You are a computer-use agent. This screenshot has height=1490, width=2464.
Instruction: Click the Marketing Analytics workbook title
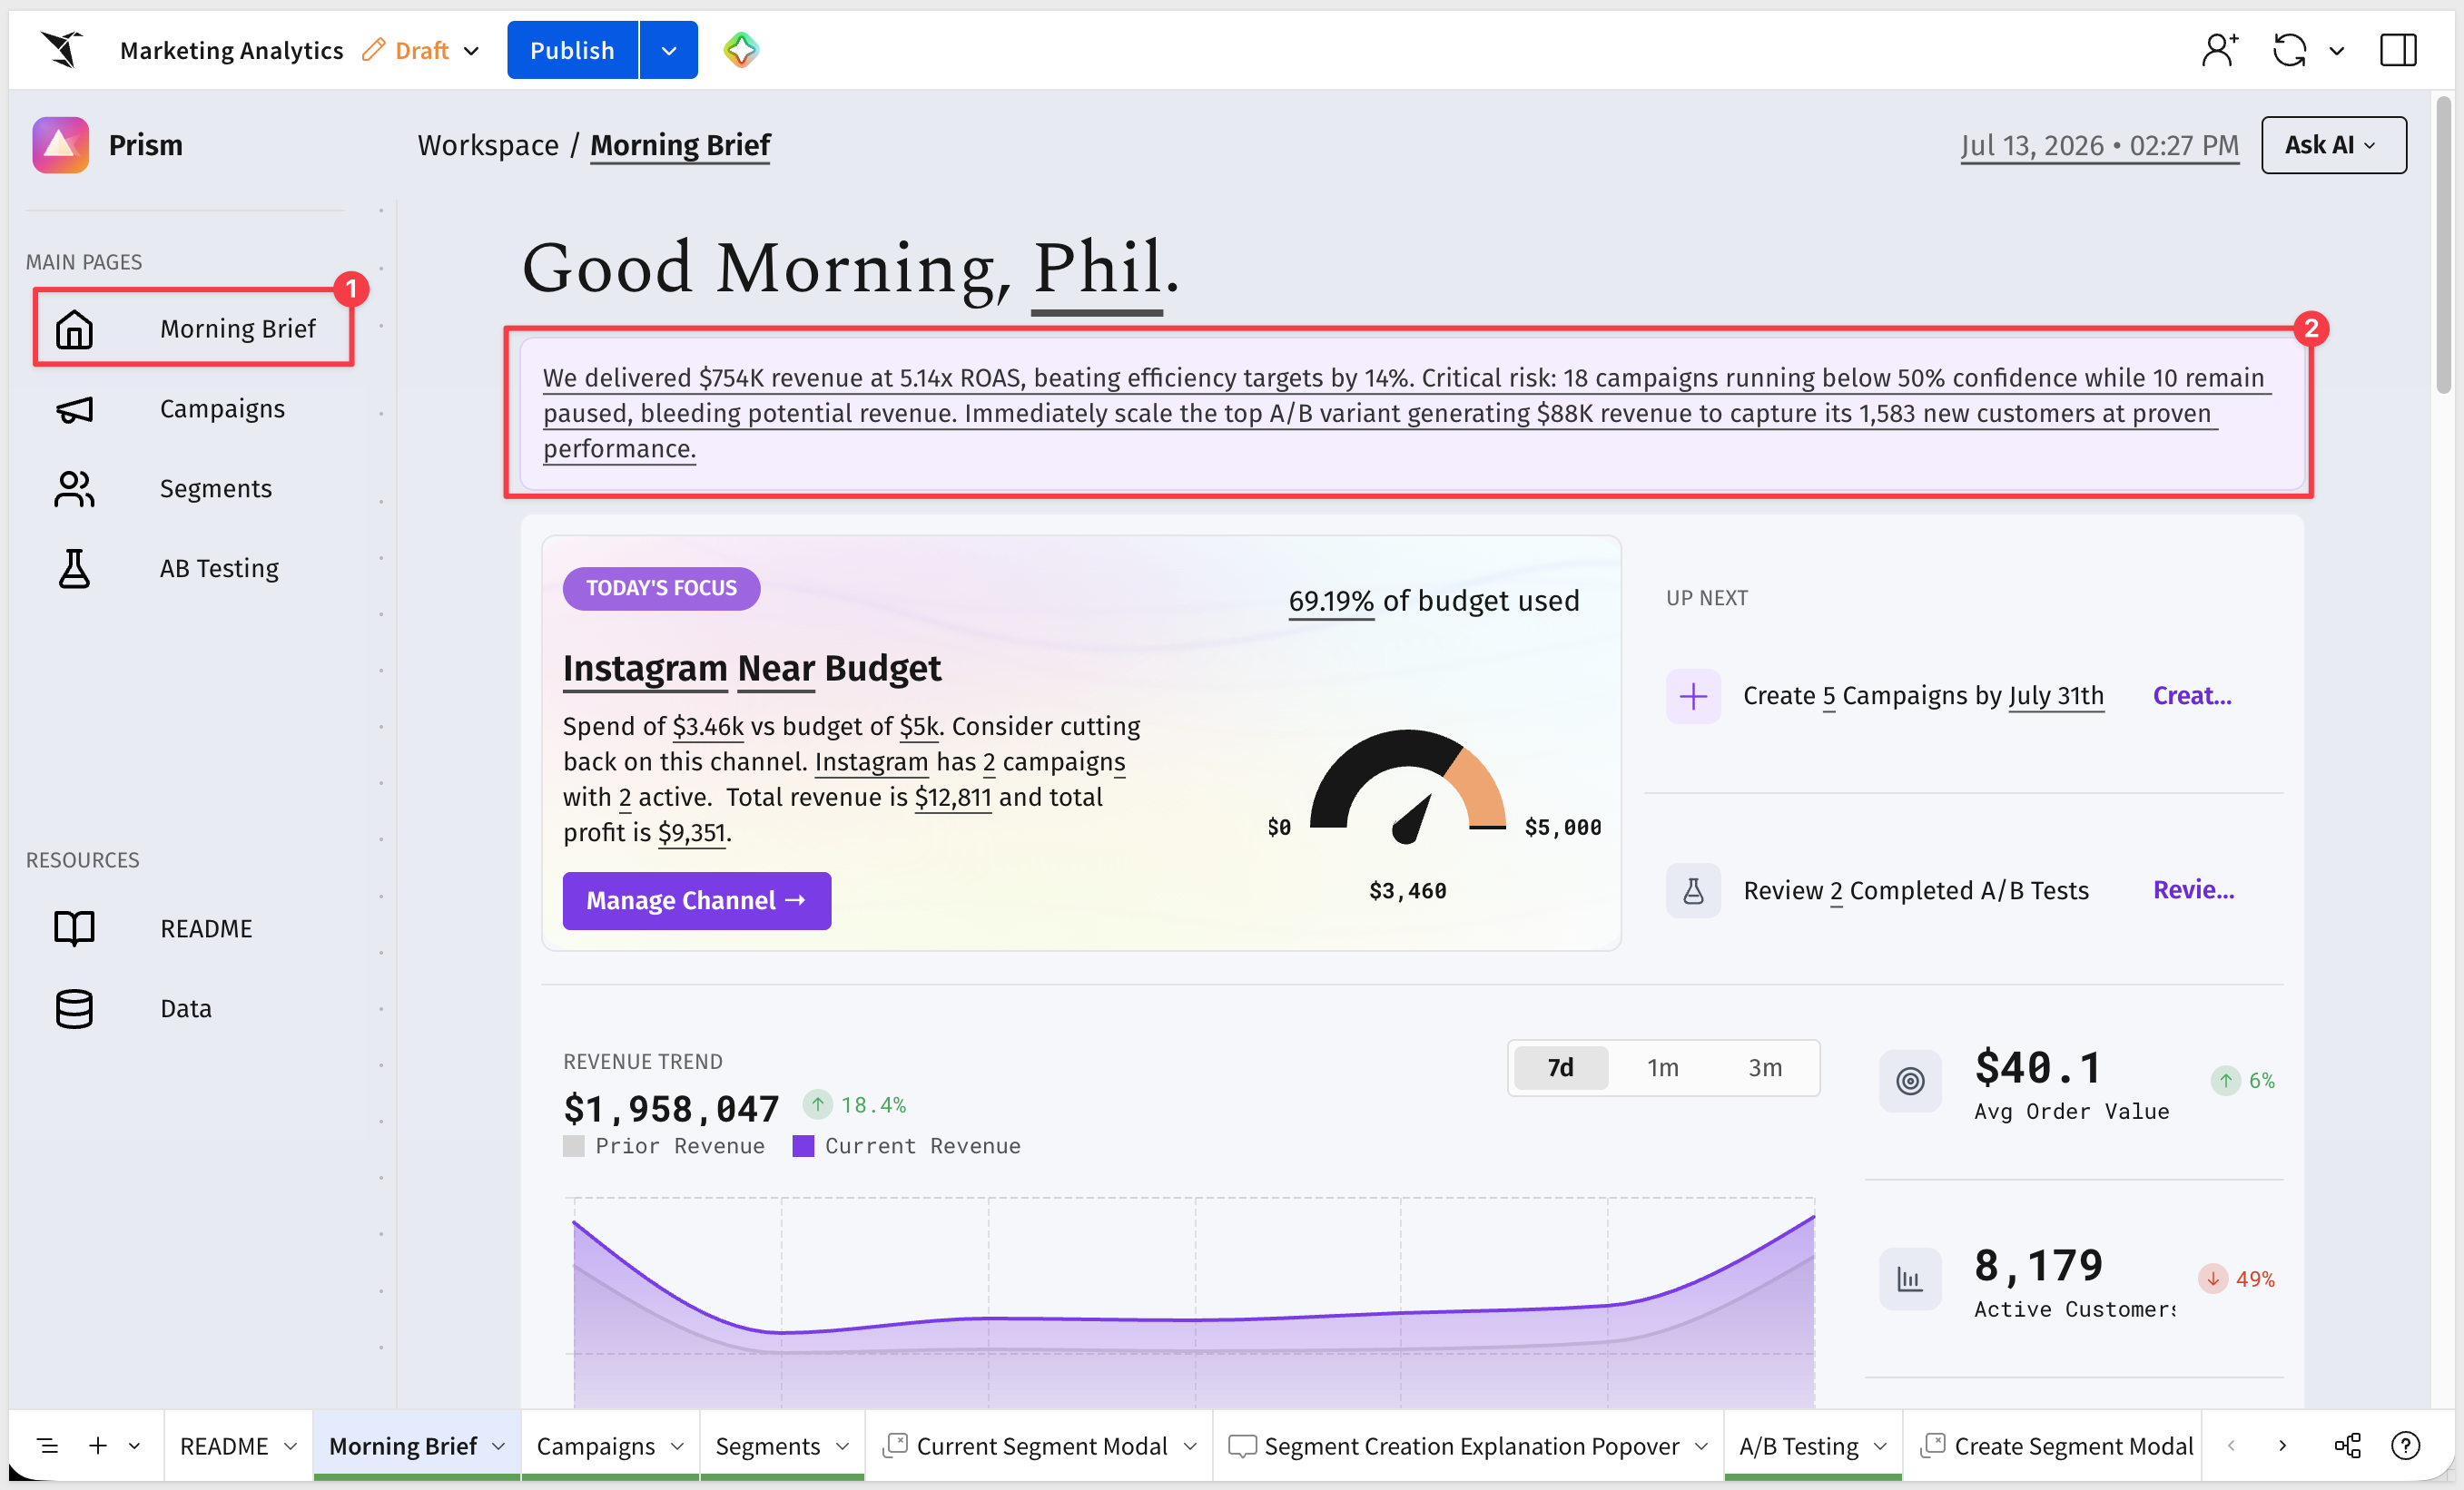coord(231,50)
